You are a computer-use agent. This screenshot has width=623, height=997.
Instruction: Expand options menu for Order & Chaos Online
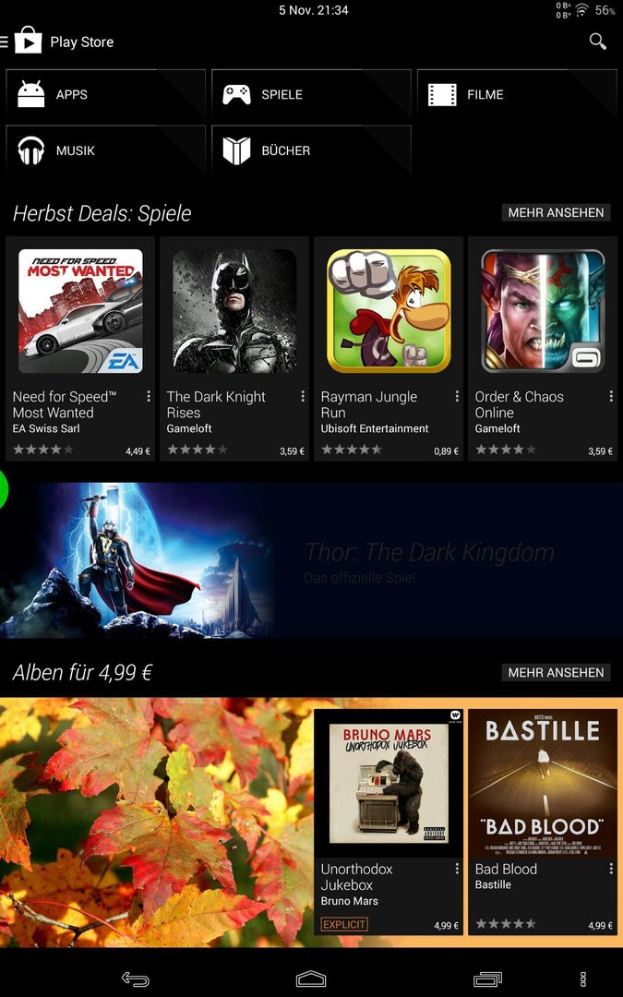[x=611, y=396]
